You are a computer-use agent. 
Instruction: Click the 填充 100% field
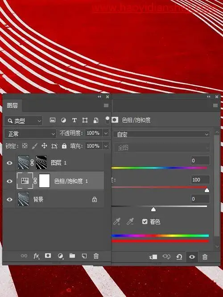coord(94,146)
